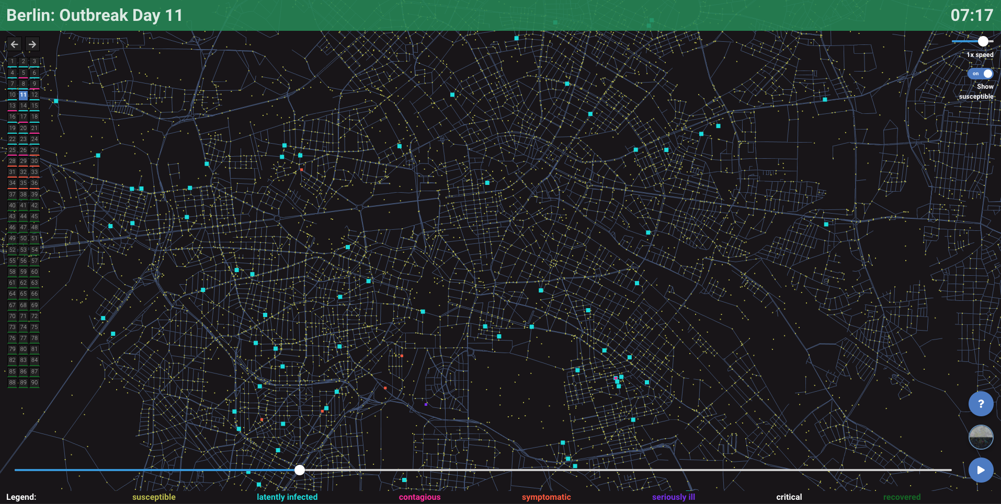Switch to day 12
This screenshot has height=504, width=1001.
point(35,95)
